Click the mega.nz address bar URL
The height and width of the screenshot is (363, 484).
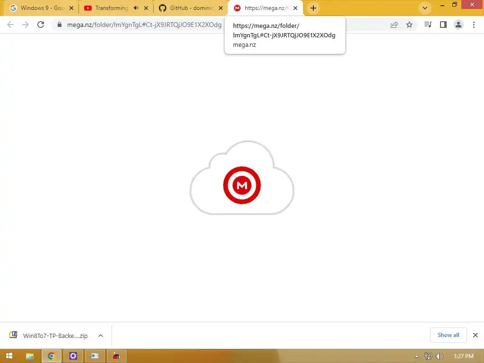point(144,25)
